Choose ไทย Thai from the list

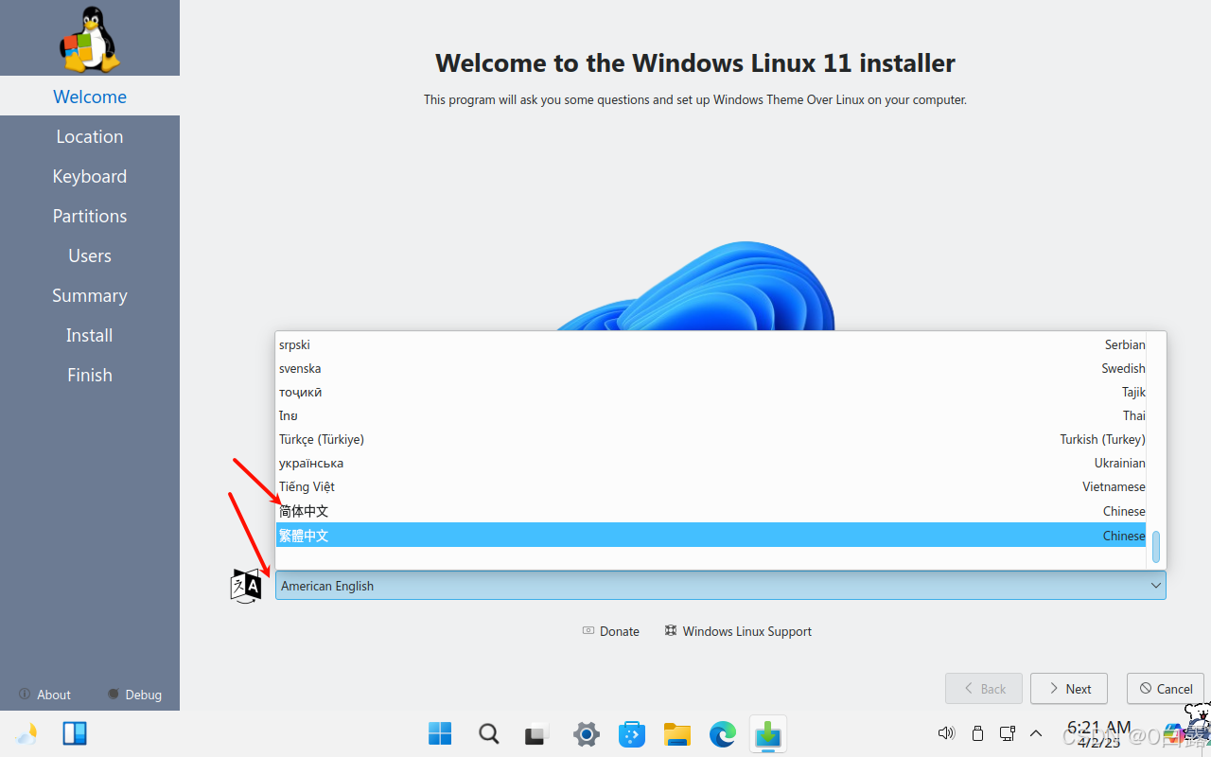(x=711, y=415)
